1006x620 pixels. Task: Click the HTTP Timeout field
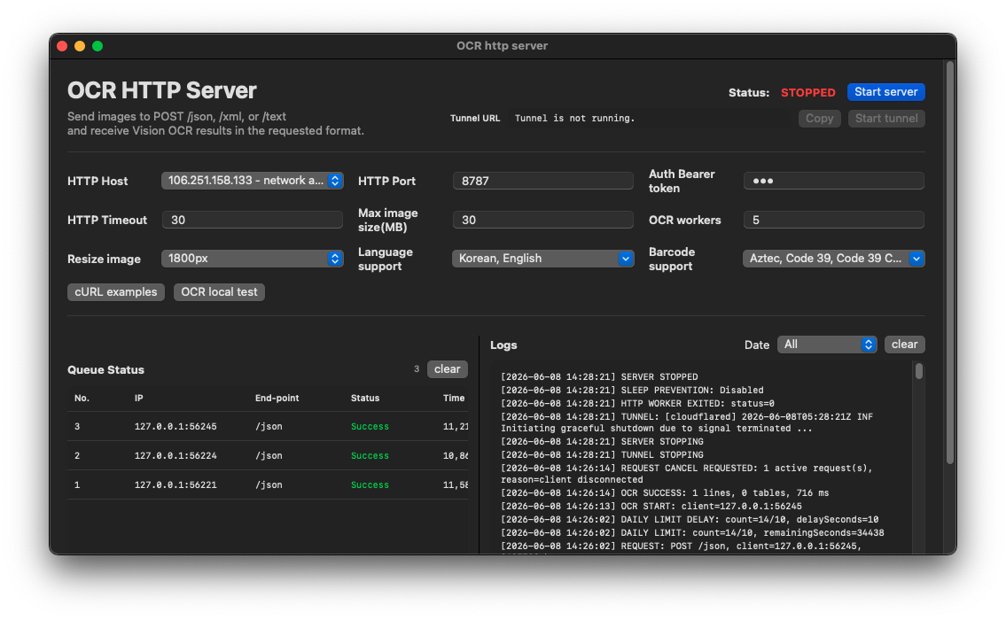coord(252,220)
